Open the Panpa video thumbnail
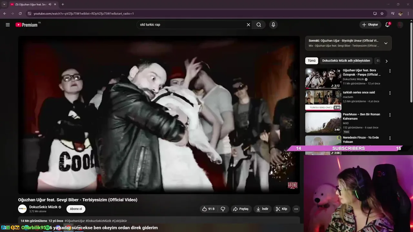Image resolution: width=413 pixels, height=232 pixels. click(323, 78)
